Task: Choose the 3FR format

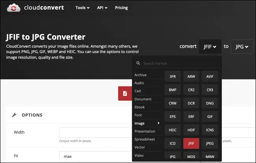Action: [173, 77]
